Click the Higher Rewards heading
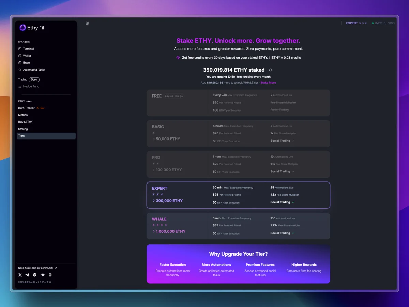409x307 pixels. click(x=304, y=265)
